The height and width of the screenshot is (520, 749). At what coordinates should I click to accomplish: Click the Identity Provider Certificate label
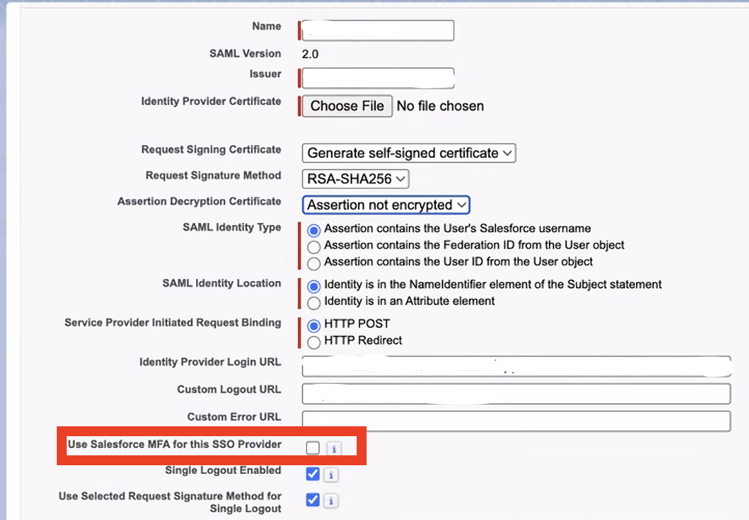[x=211, y=101]
